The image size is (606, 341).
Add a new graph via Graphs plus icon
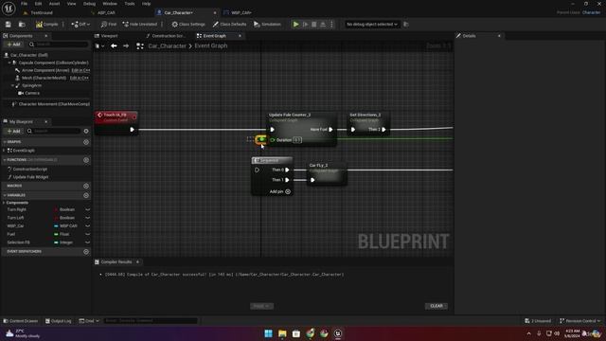tap(86, 142)
